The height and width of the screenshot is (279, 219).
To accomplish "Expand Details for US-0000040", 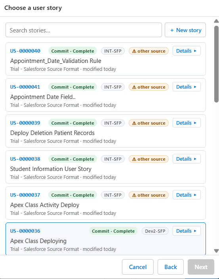I will coord(187,51).
